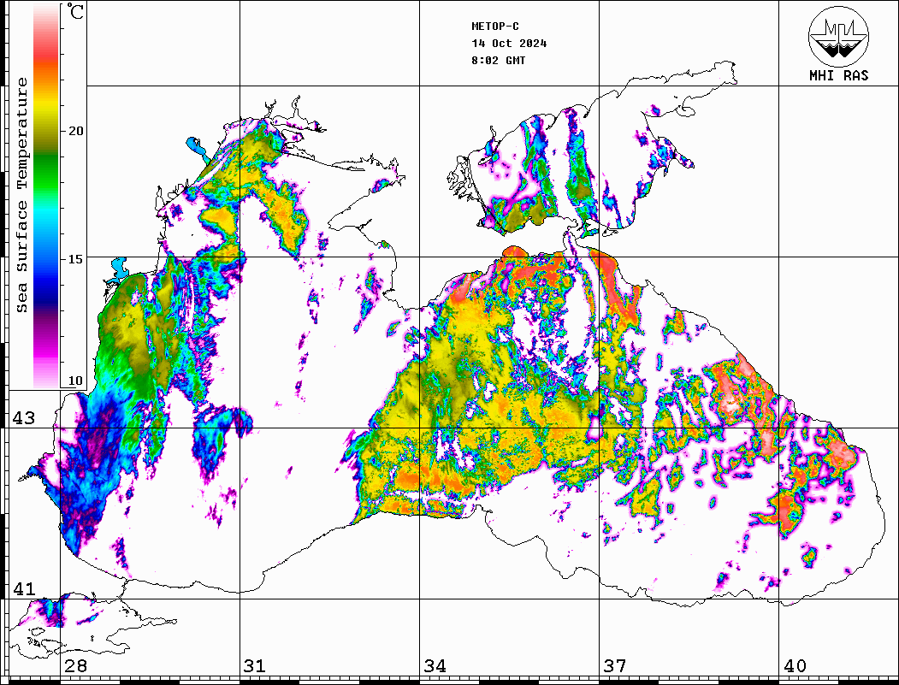Click latitude label '43'
Screen dimensions: 899x685
pyautogui.click(x=23, y=418)
